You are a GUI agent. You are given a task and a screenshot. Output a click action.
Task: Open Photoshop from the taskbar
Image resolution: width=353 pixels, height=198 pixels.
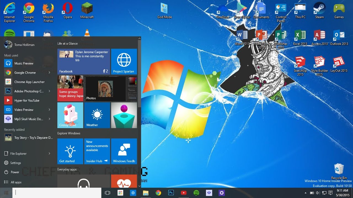click(171, 193)
